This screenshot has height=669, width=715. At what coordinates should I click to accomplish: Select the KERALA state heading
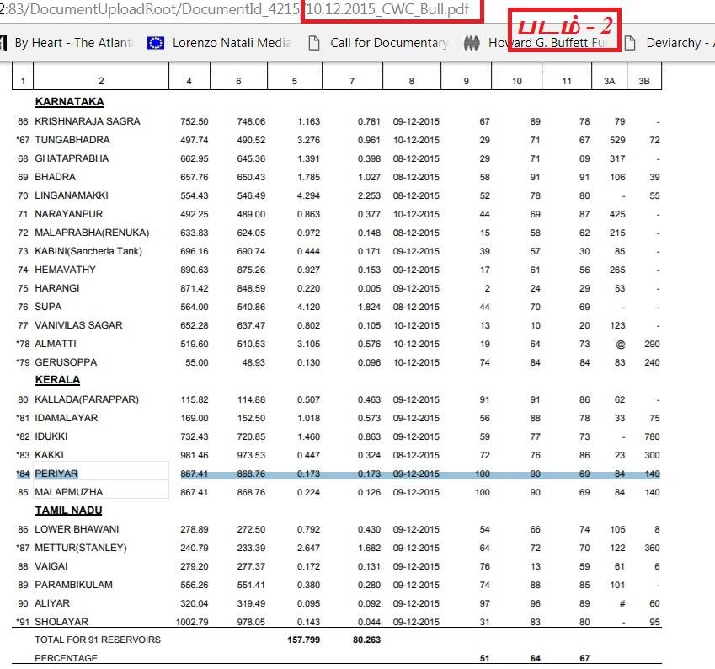57,380
